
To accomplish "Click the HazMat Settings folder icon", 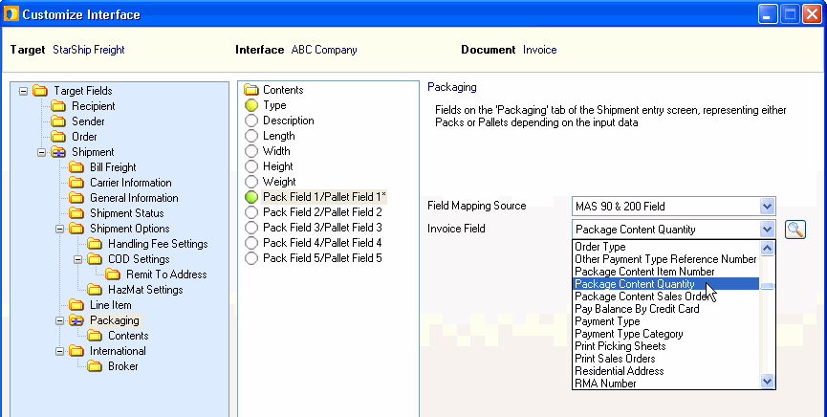I will (x=95, y=290).
